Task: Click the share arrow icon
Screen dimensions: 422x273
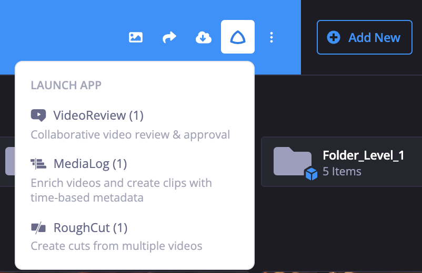Action: click(169, 37)
